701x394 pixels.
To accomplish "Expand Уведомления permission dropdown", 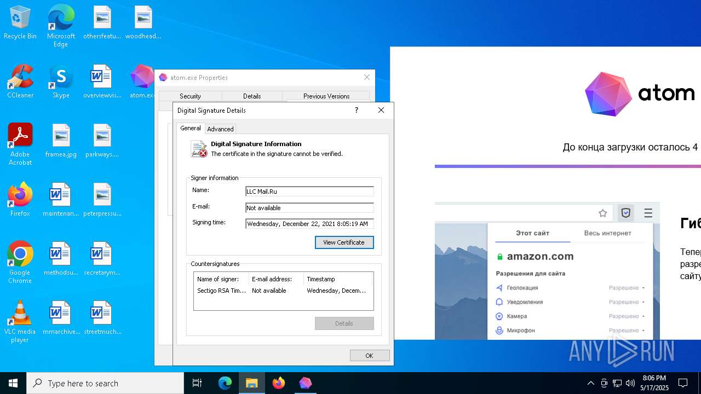I will pos(627,302).
